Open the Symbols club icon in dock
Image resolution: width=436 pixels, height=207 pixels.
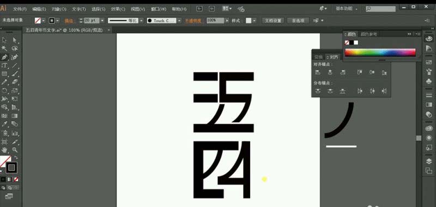[429, 81]
